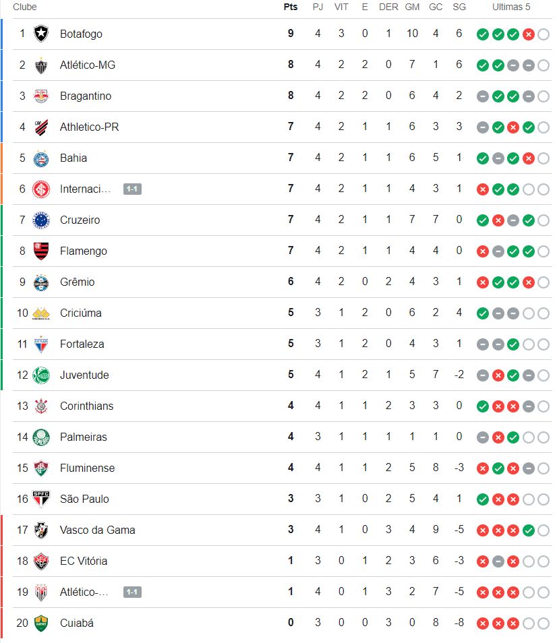
Task: Click the São Paulo club crest
Action: coord(42,499)
